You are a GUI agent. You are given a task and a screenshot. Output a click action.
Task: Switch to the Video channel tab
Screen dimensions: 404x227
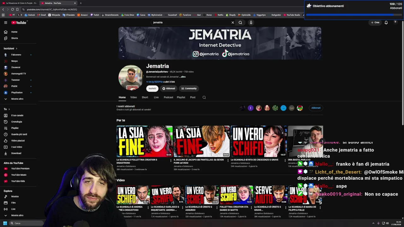134,97
